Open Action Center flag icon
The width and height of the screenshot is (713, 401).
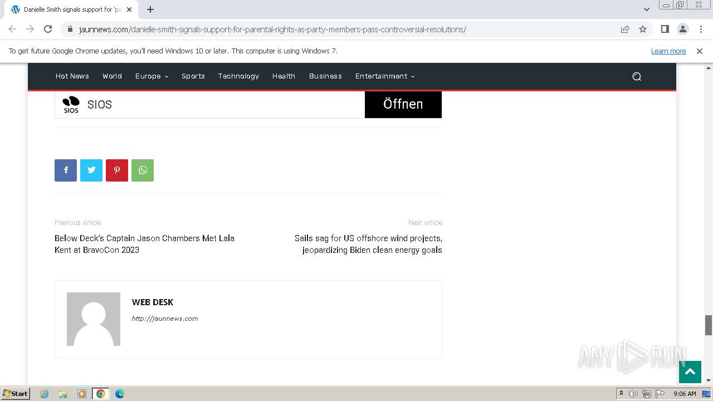(660, 394)
